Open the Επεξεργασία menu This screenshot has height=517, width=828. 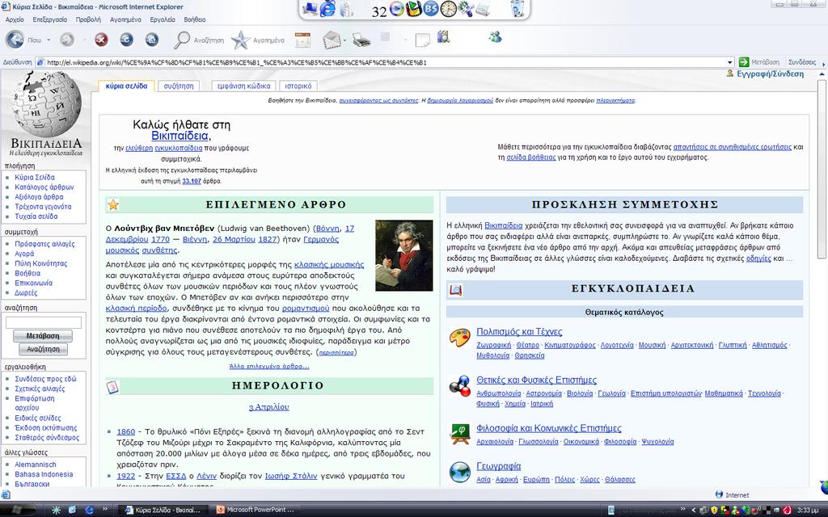pyautogui.click(x=49, y=19)
